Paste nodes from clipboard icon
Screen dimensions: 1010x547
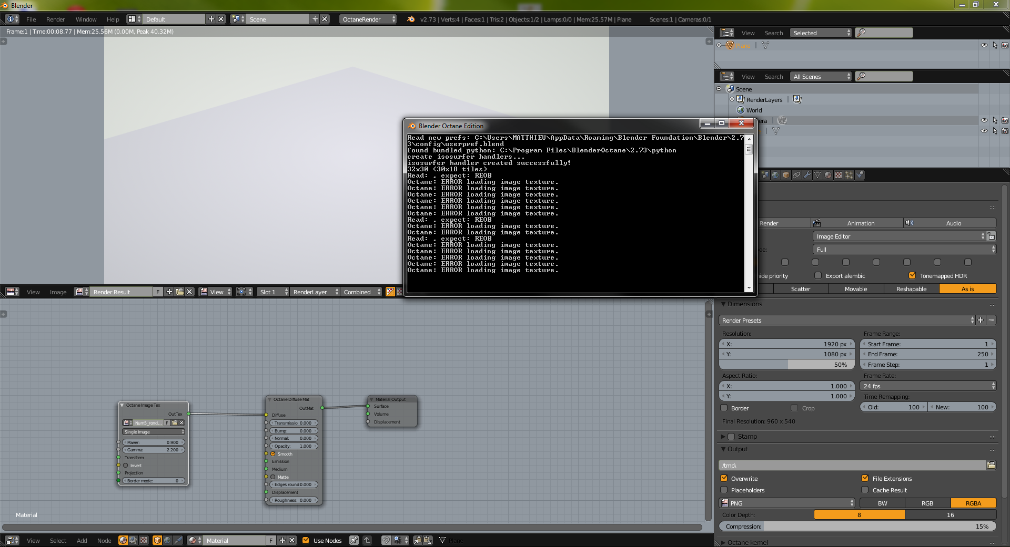coord(428,540)
